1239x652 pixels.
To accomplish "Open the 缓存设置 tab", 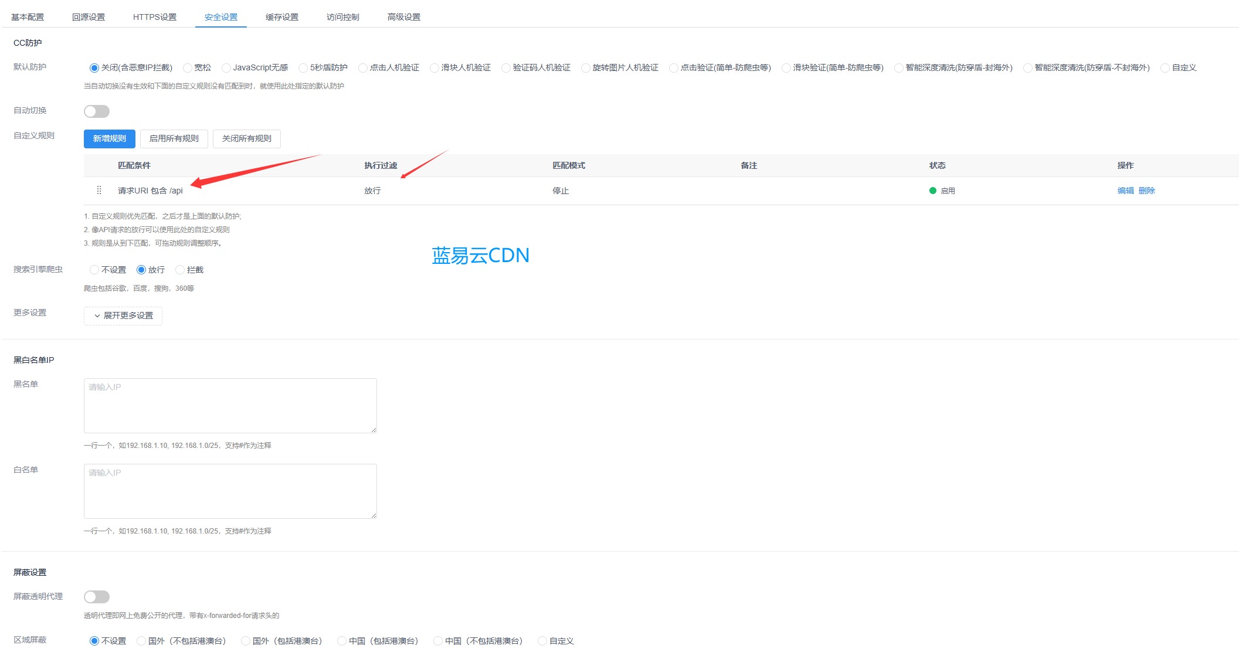I will [282, 17].
